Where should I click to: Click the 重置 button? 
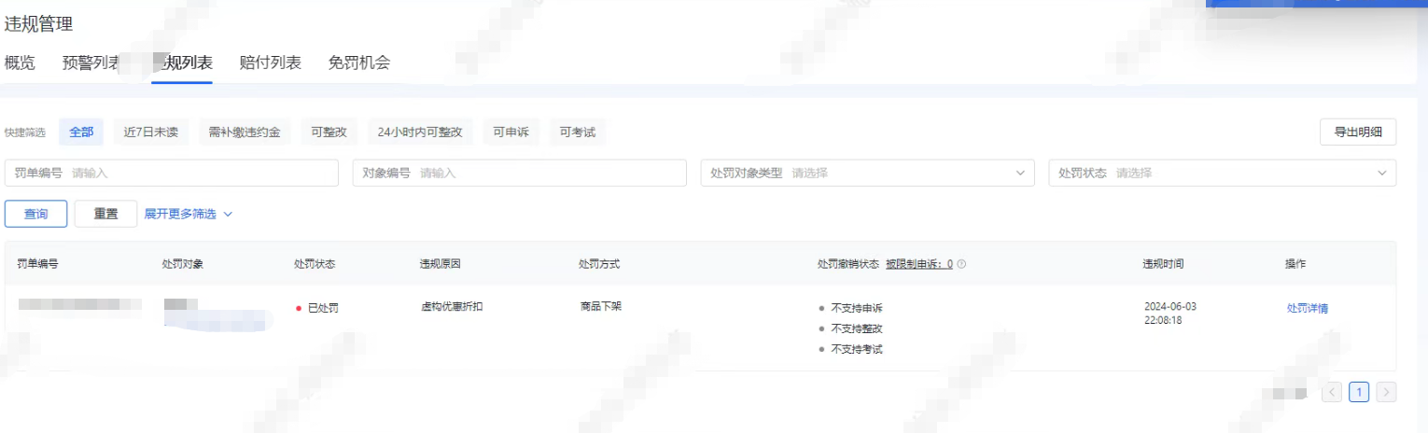pyautogui.click(x=105, y=214)
